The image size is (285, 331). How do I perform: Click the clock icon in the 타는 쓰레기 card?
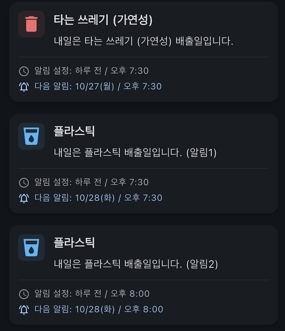pos(24,71)
